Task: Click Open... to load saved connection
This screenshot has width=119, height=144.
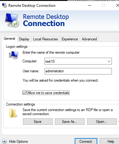Action: click(x=102, y=122)
